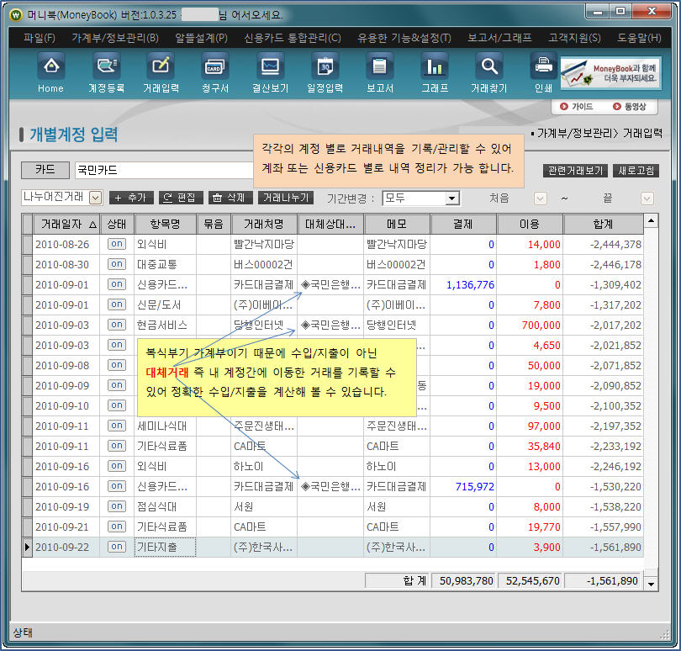Click the 관련거래보기 button
The width and height of the screenshot is (681, 651).
(575, 171)
